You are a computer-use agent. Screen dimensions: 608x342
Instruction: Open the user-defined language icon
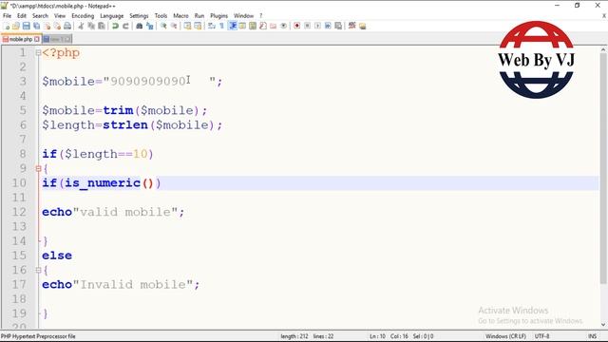(x=242, y=26)
